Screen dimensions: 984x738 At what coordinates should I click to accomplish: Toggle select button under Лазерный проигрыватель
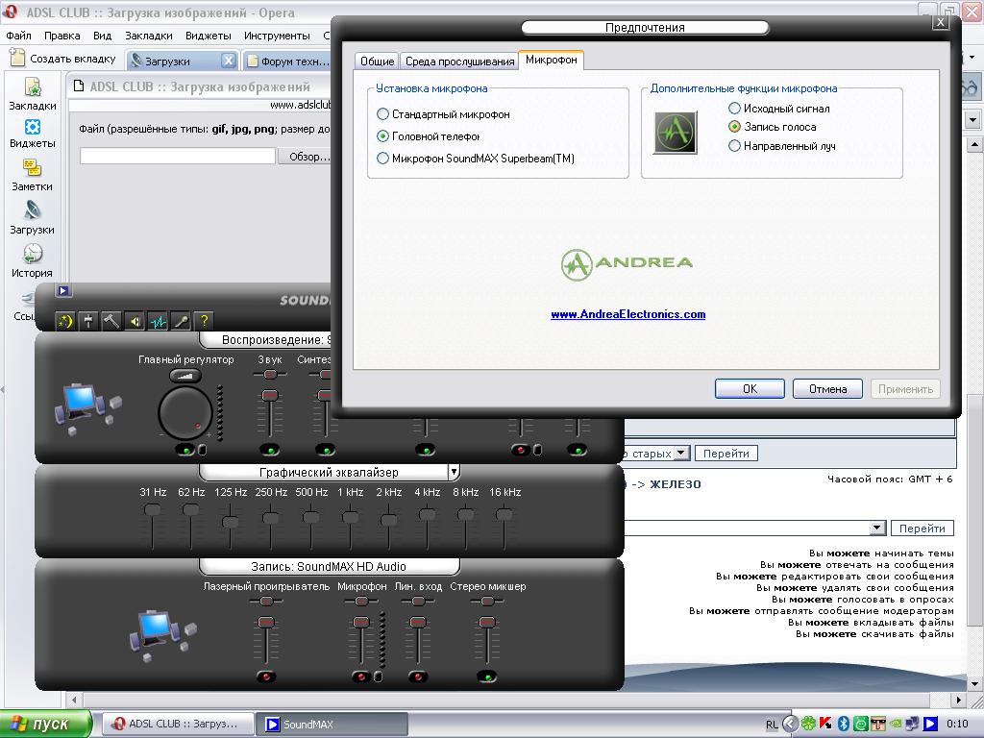tap(266, 676)
